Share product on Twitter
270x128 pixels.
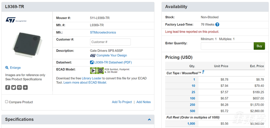(14, 87)
